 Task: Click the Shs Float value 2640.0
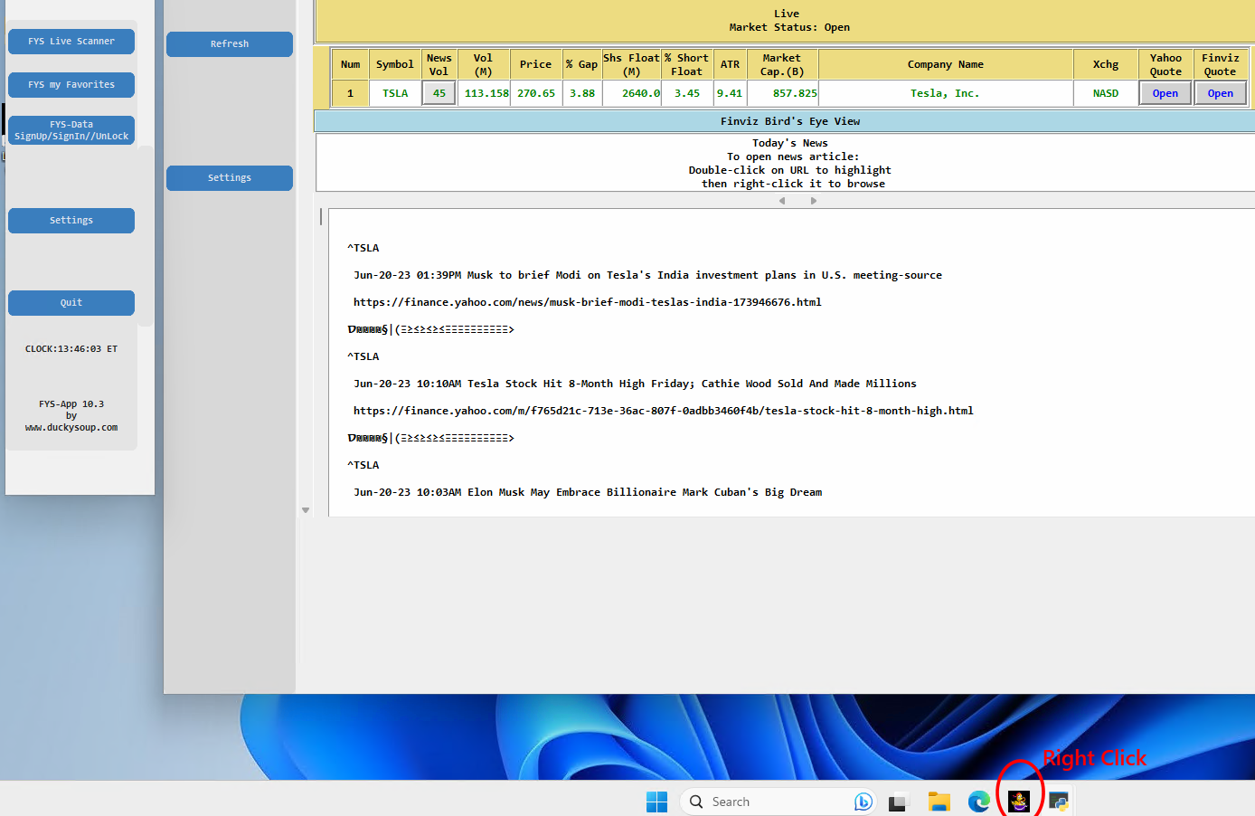[x=632, y=93]
